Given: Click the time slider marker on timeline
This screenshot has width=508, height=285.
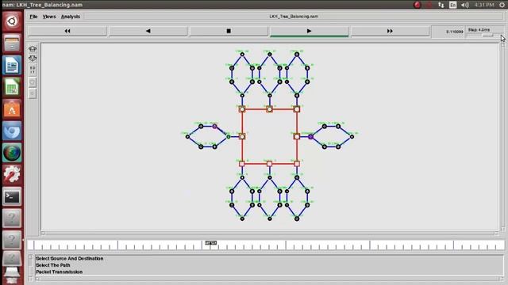Looking at the screenshot, I should tap(210, 243).
